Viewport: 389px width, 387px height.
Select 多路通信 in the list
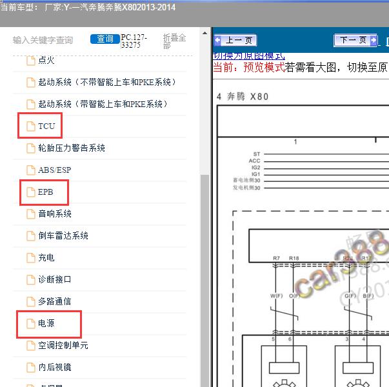[x=55, y=301]
